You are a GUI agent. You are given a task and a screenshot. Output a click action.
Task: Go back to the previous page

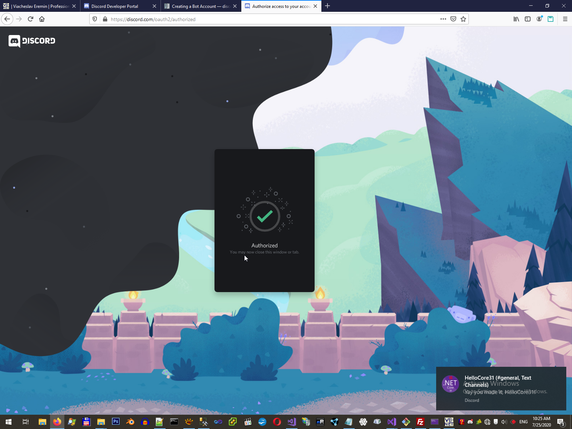coord(7,19)
